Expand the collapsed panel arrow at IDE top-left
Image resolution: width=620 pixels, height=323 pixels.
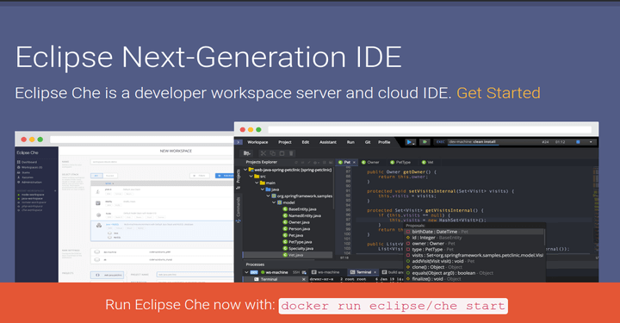(239, 142)
